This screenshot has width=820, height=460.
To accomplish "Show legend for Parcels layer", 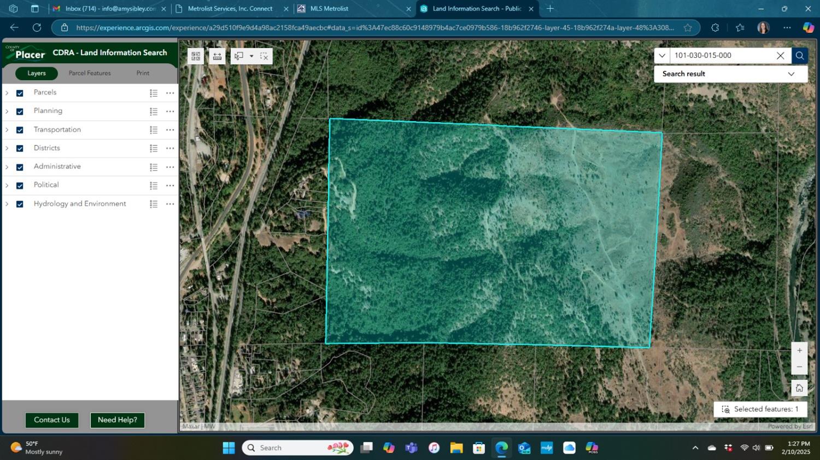I will point(154,93).
